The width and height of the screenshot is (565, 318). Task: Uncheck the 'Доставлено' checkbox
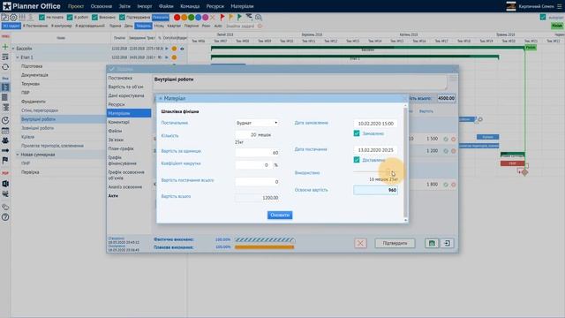point(357,160)
